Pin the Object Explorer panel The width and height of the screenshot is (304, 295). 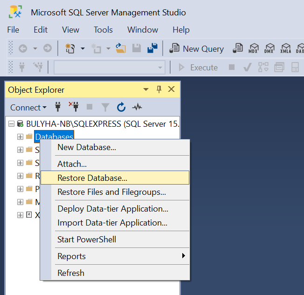(159, 89)
